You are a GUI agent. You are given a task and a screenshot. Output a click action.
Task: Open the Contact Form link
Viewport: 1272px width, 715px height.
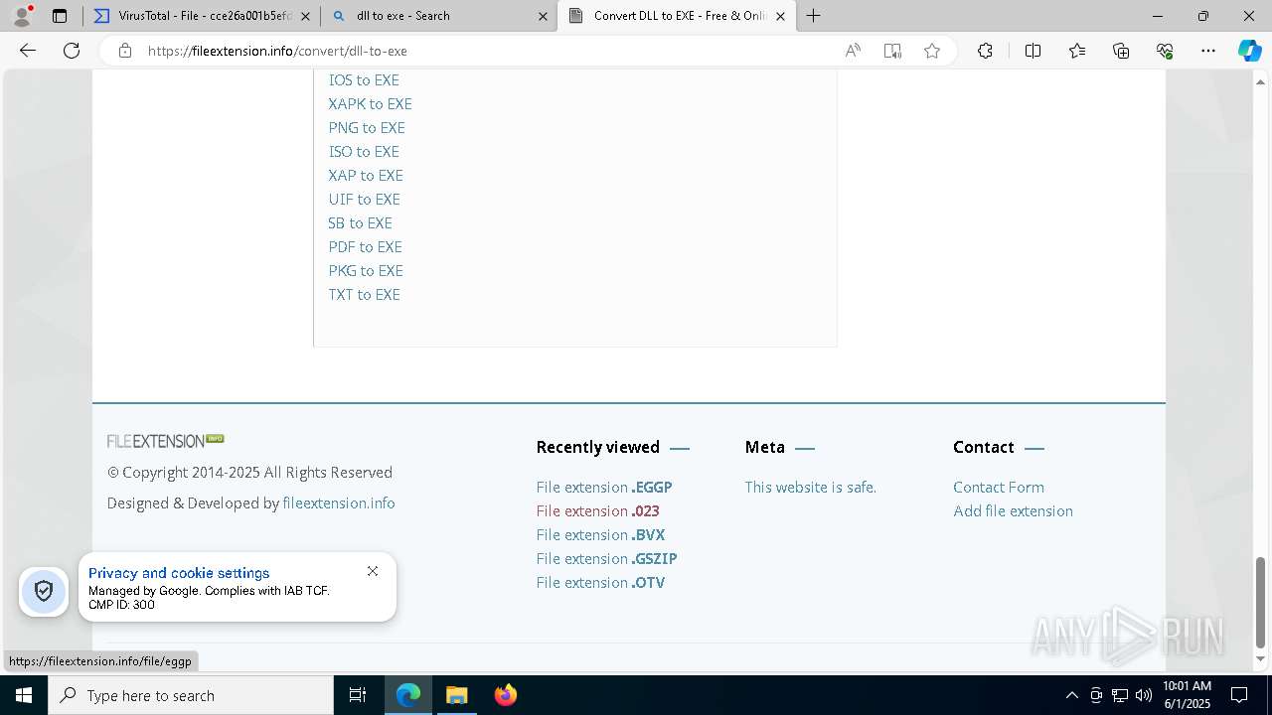(x=999, y=487)
